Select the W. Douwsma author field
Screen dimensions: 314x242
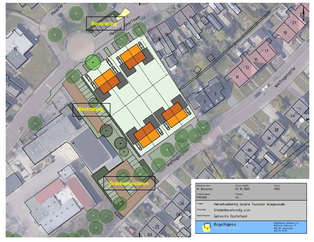pos(204,189)
